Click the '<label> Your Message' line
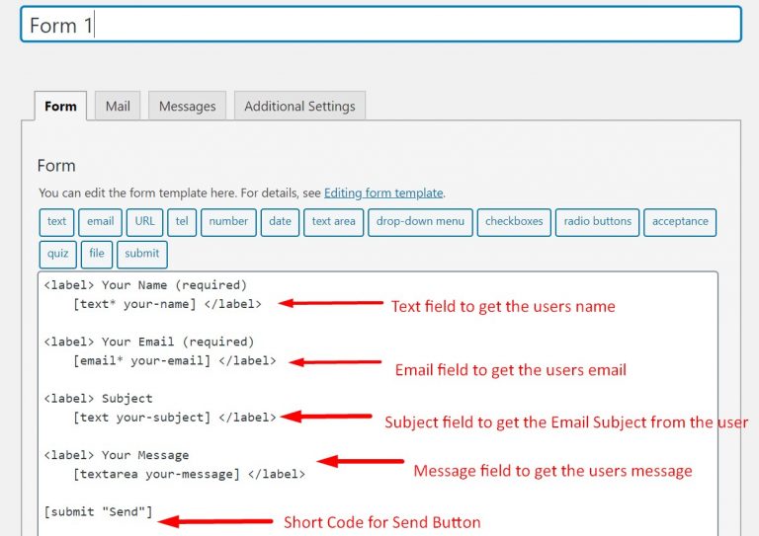 point(117,455)
